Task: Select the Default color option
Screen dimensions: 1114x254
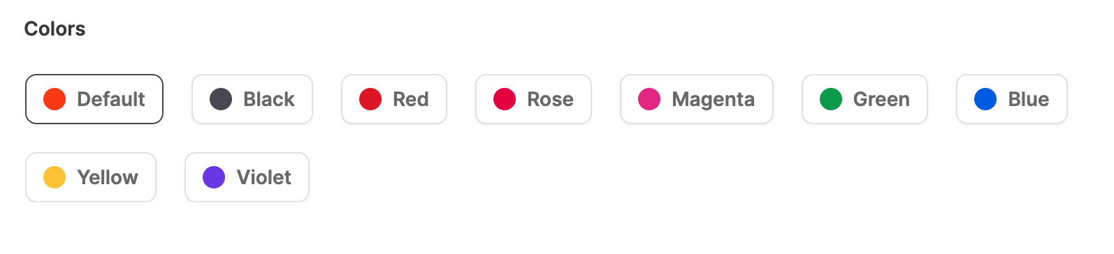Action: (x=94, y=99)
